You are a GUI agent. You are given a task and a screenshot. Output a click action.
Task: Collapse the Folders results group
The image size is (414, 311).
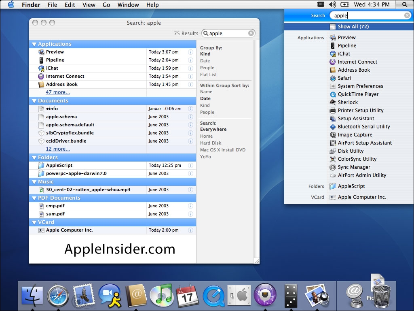coord(34,158)
